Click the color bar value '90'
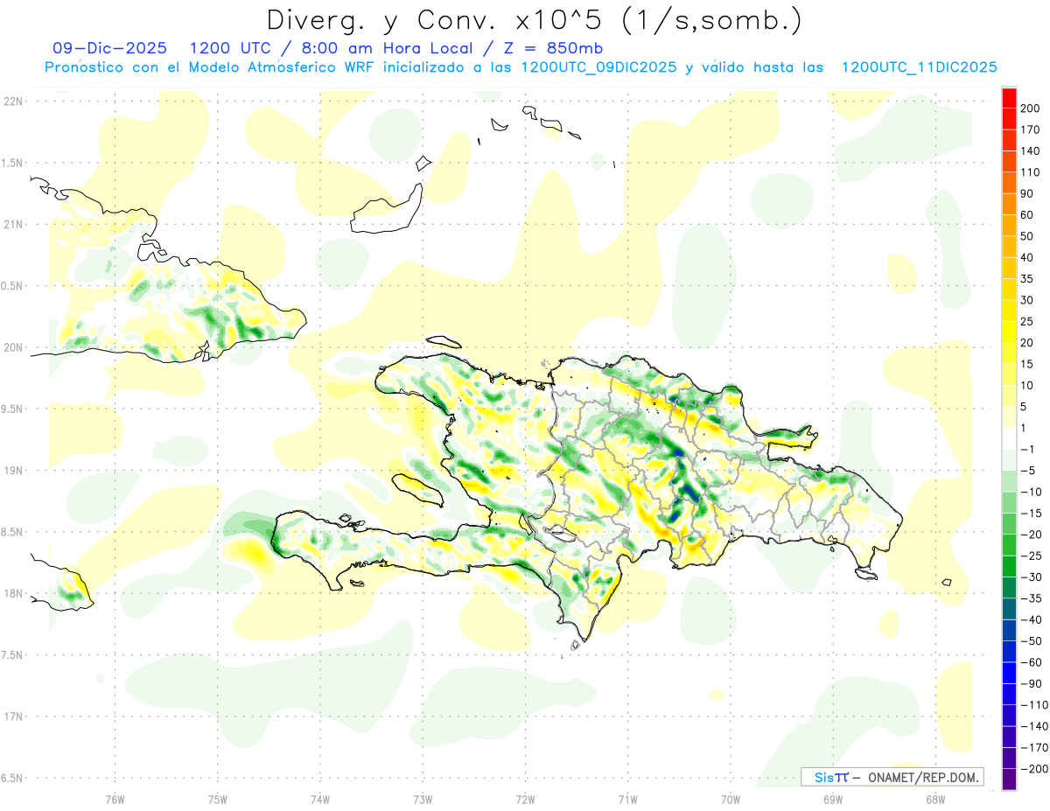Viewport: 1050px width, 811px height. pos(1029,194)
